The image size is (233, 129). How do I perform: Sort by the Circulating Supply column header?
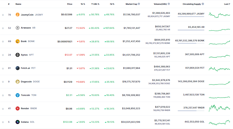(192, 4)
